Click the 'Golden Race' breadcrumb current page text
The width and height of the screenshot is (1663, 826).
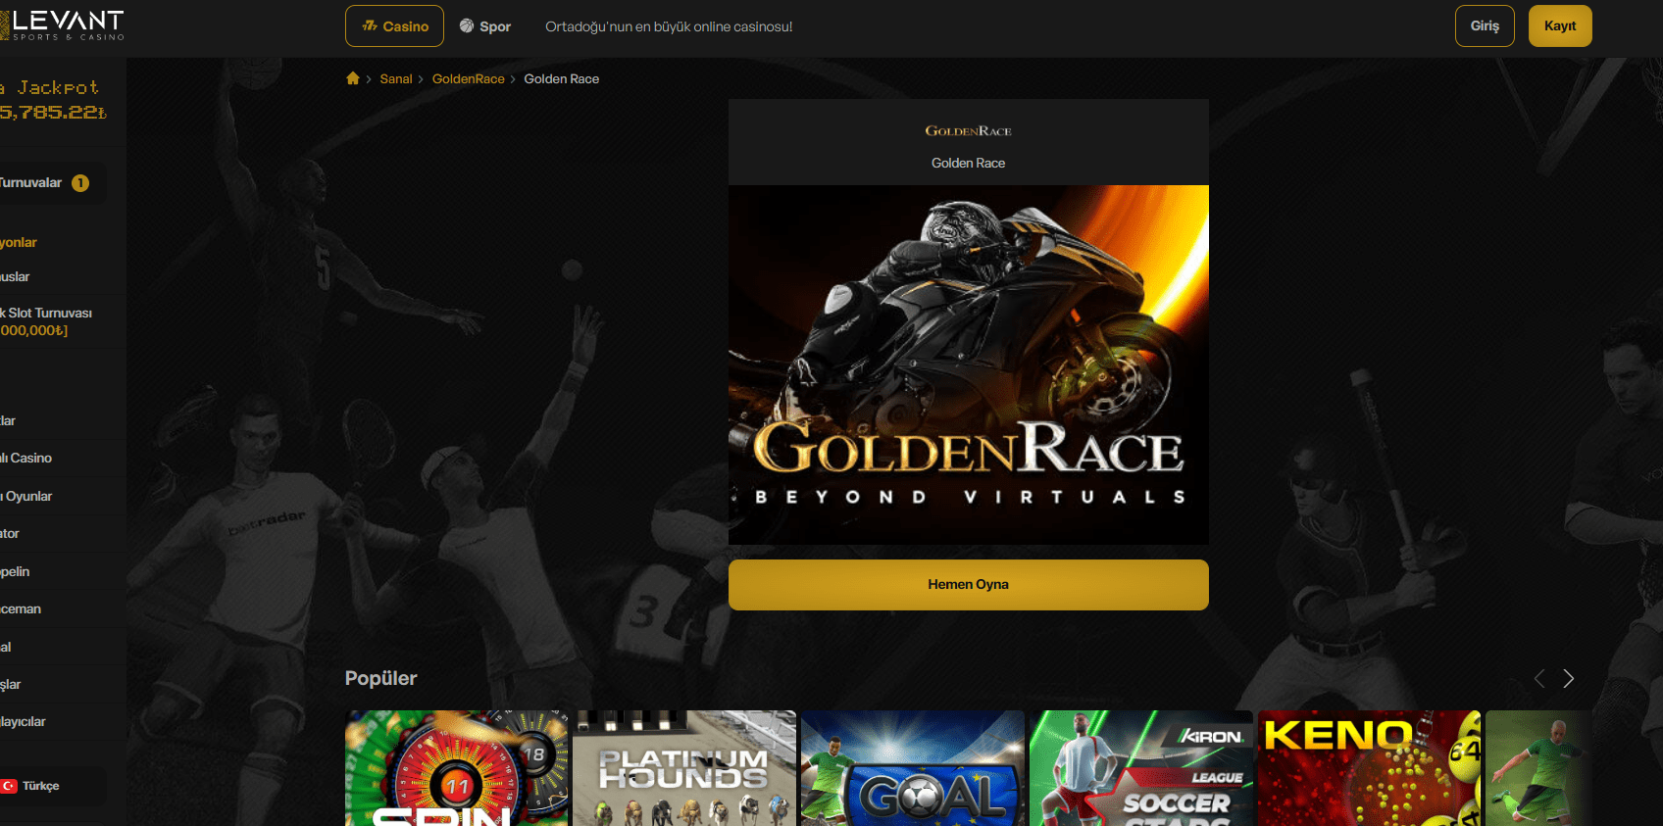click(x=562, y=79)
